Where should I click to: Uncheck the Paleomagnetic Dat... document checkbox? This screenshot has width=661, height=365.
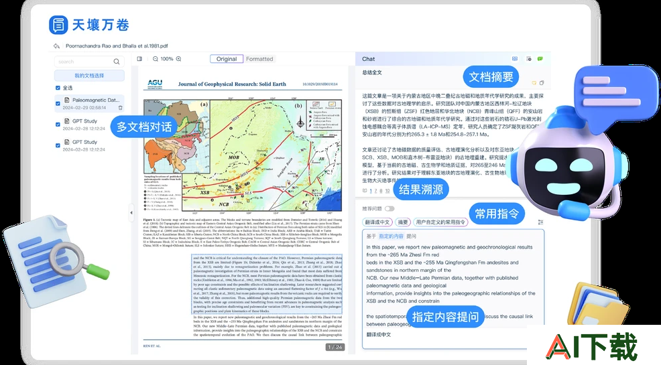pos(58,103)
